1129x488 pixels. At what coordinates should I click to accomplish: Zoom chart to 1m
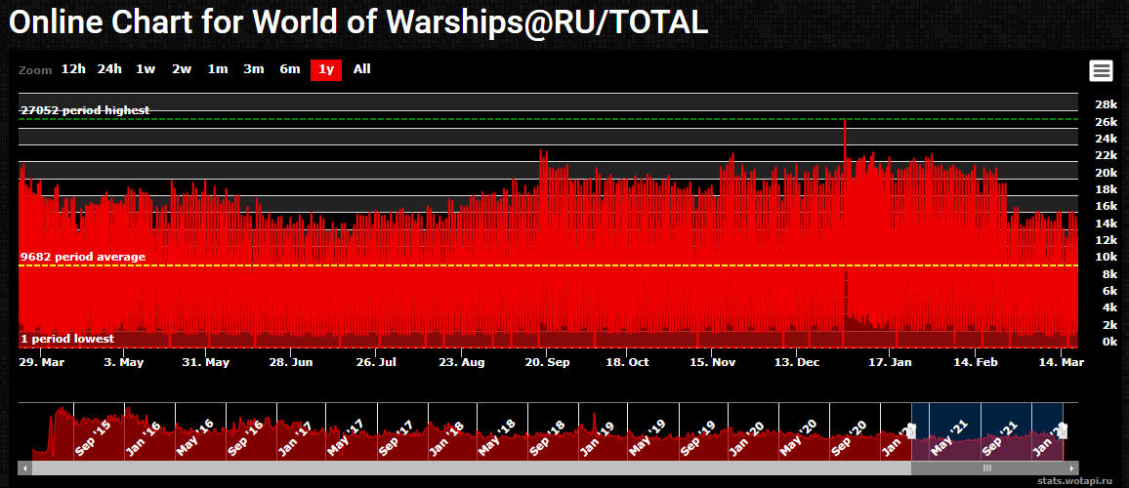tap(218, 69)
